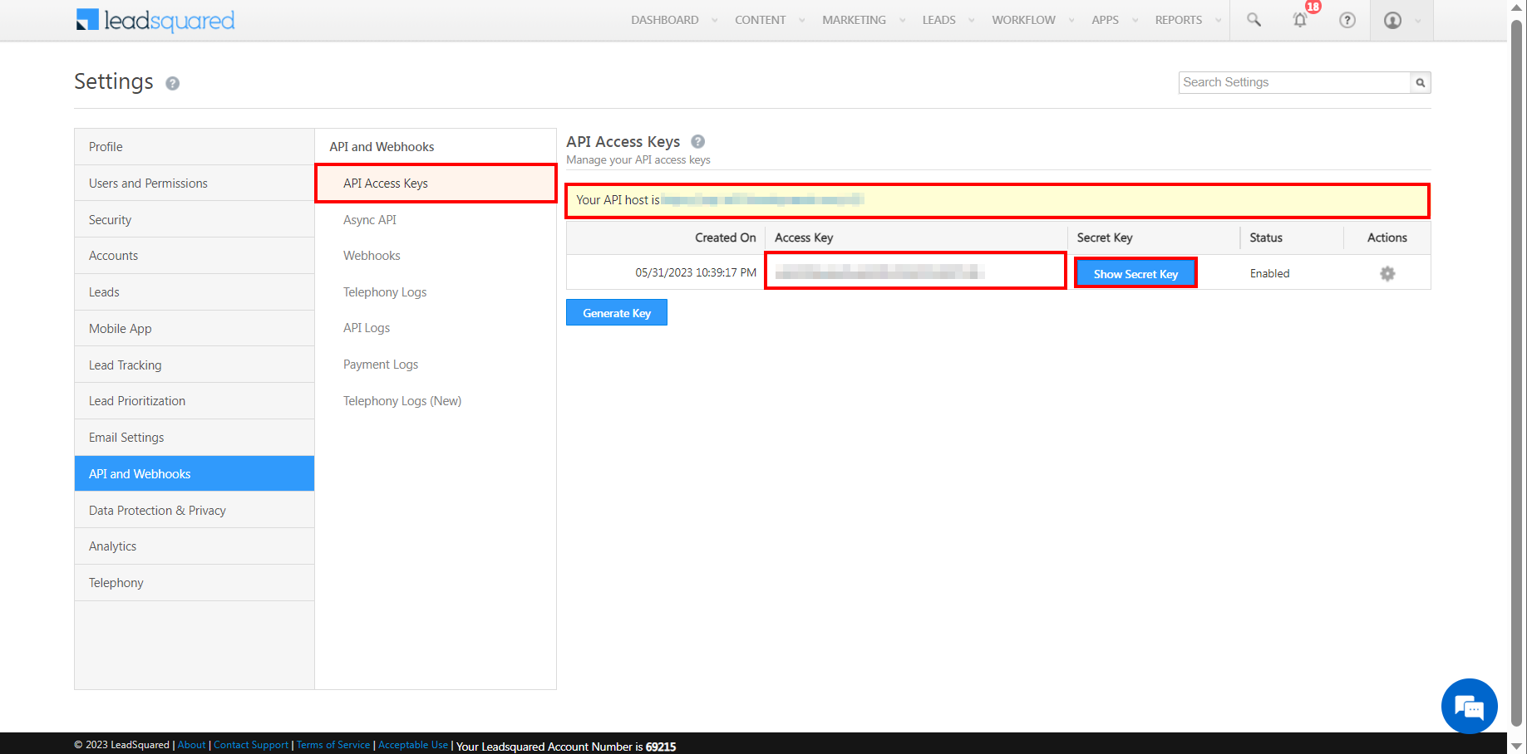Go to Security settings
Screen dimensions: 1527x754
(x=195, y=220)
